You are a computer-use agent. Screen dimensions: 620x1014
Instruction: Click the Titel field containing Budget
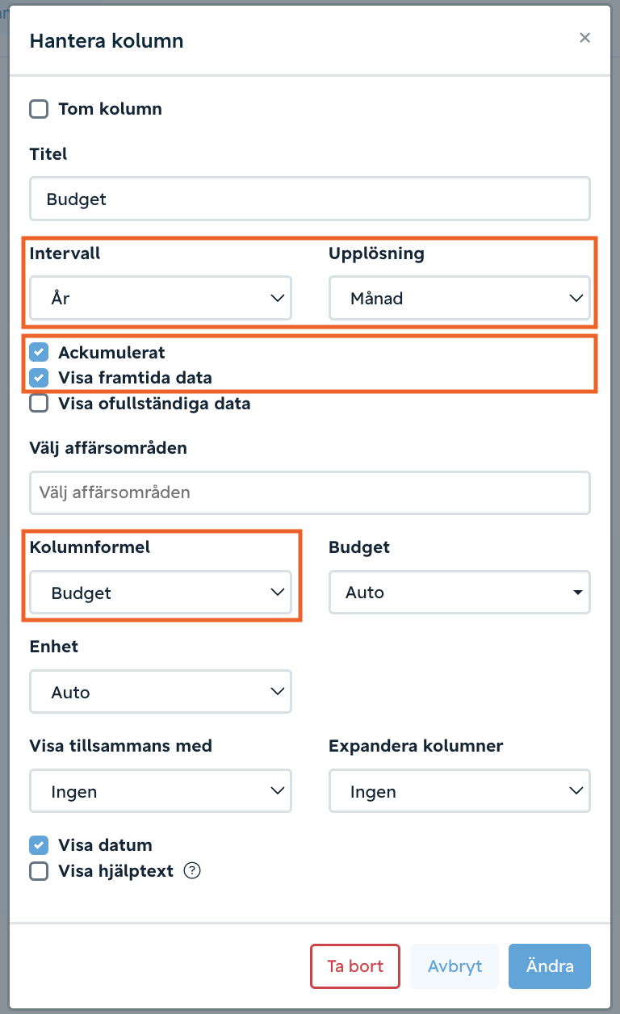point(310,199)
